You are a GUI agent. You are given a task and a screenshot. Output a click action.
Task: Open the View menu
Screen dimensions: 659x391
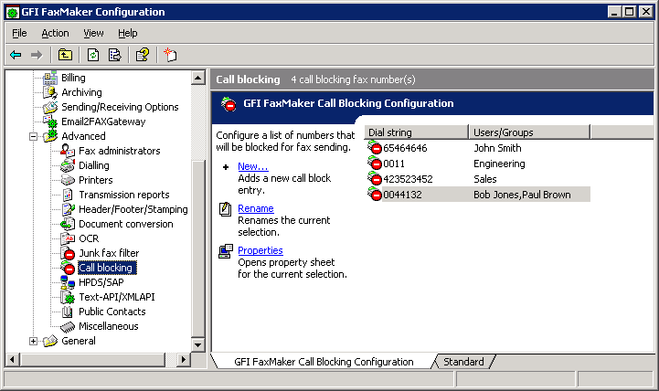pos(93,33)
